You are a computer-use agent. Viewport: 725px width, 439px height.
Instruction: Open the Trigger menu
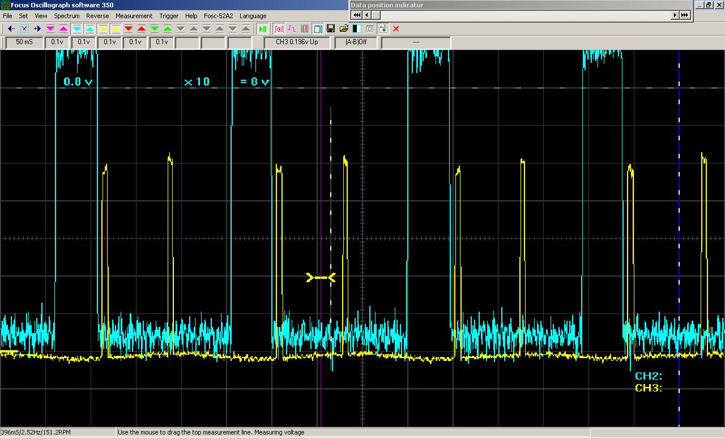[x=169, y=16]
